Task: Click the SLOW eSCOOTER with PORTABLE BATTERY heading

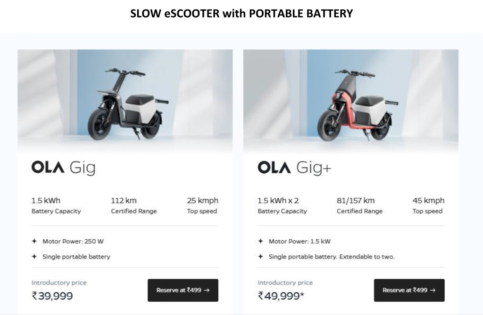Action: tap(241, 14)
